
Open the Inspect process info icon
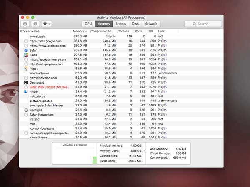[x=35, y=24]
